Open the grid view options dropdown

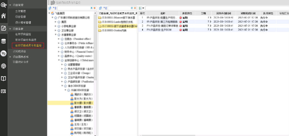click(142, 8)
